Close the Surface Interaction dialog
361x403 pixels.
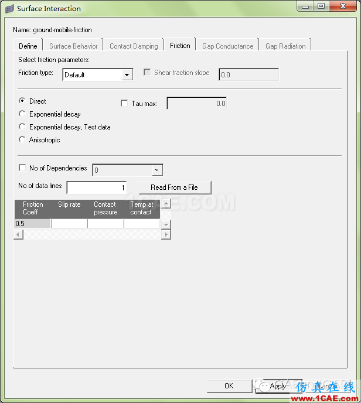(343, 6)
